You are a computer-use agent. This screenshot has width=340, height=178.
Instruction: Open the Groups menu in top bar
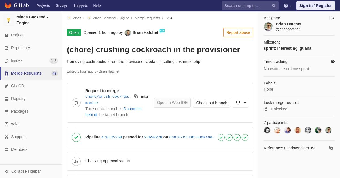(61, 6)
